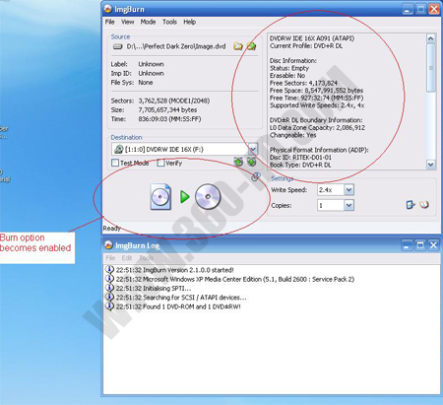The width and height of the screenshot is (443, 405).
Task: Click the 'Disc ID: RITEK-D01-01' line
Action: coord(300,158)
